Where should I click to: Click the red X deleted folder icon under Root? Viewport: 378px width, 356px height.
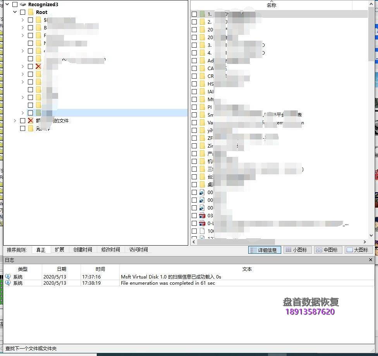[x=38, y=67]
